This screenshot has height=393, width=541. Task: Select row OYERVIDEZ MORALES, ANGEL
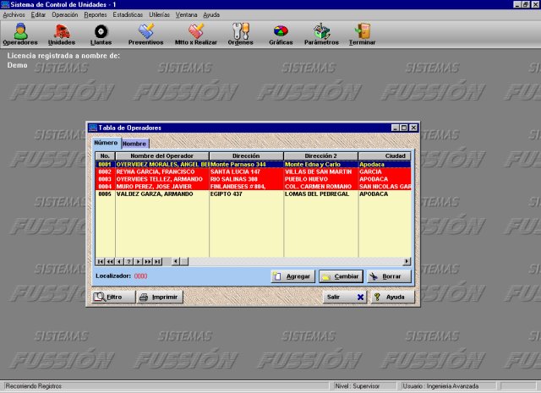tap(254, 165)
